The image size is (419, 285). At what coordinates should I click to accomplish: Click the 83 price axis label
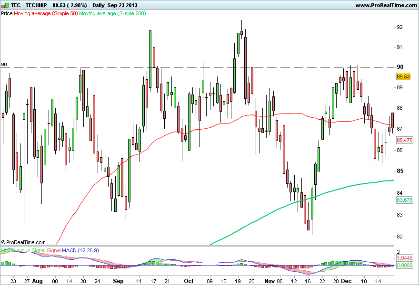pos(399,215)
